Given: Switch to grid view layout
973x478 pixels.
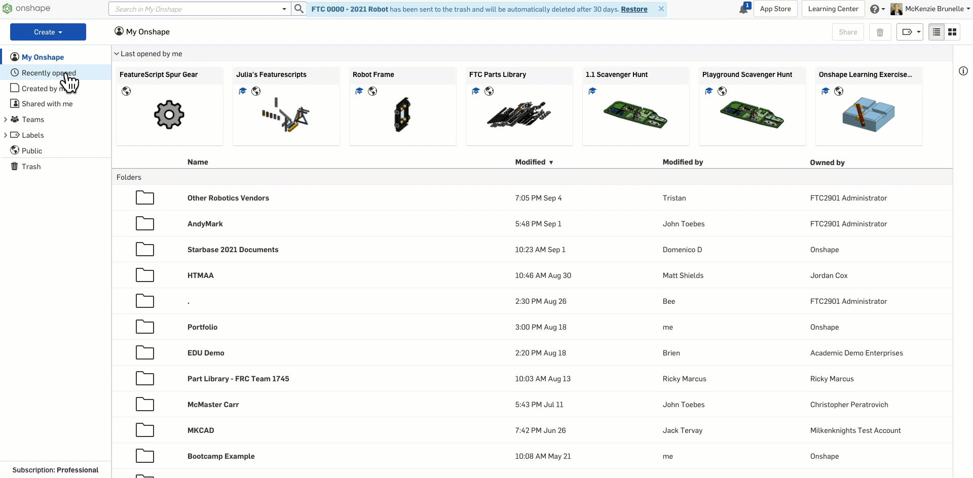Looking at the screenshot, I should coord(952,31).
